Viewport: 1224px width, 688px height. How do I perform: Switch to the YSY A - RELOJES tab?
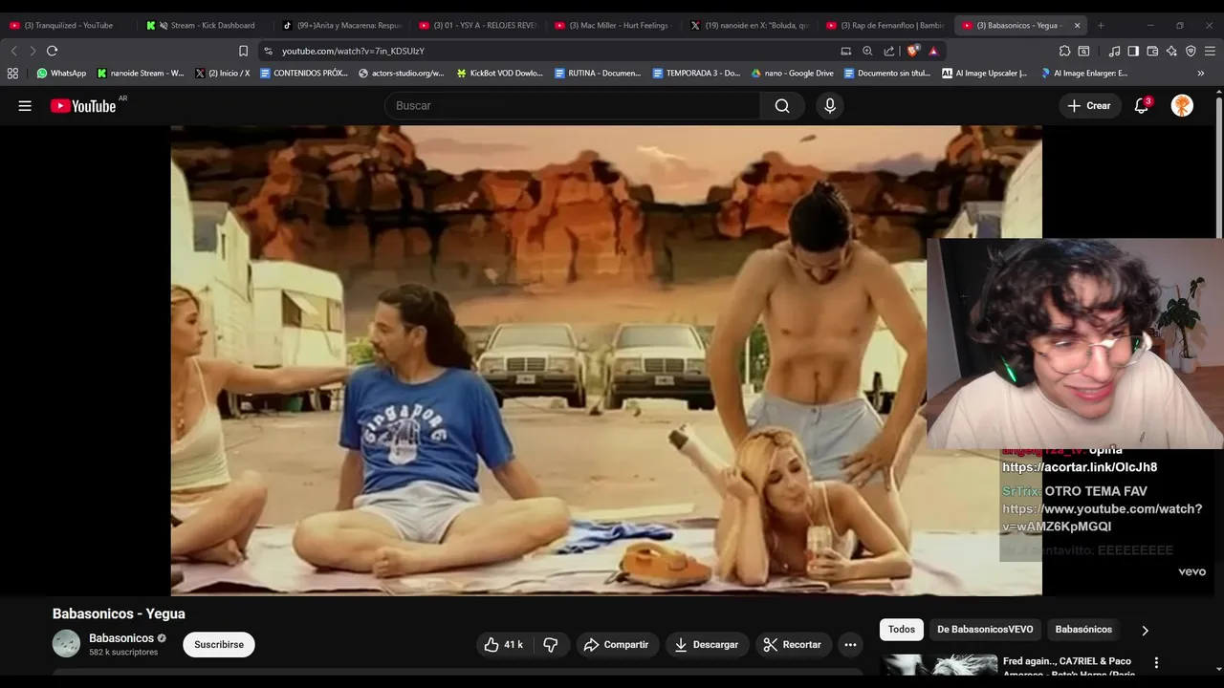[478, 25]
